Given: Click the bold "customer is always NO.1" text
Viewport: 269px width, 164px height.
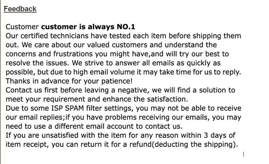Looking at the screenshot, I should click(88, 27).
